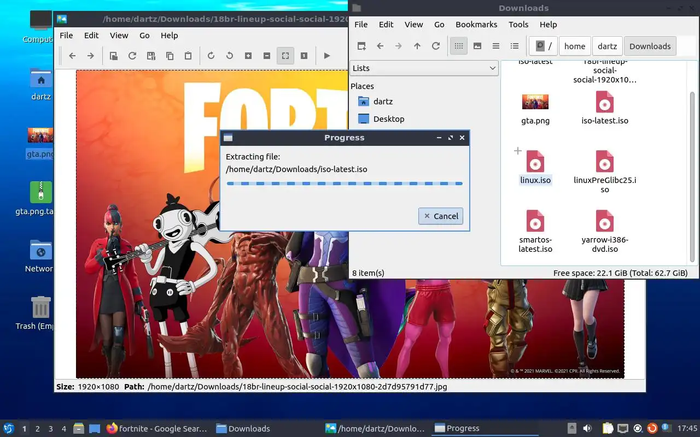Screen dimensions: 700x437
Task: Toggle fit-to-window view in image viewer
Action: [x=285, y=56]
